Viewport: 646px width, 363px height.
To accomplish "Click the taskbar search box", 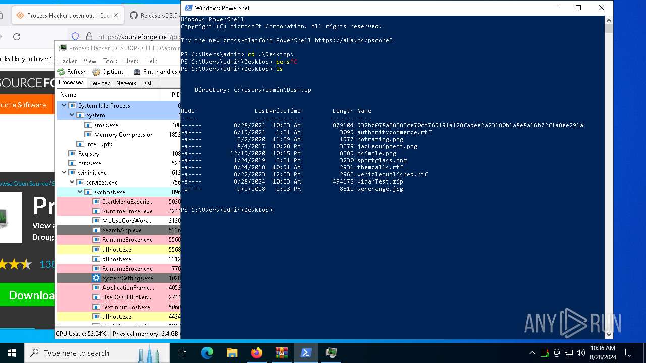I will coord(97,353).
